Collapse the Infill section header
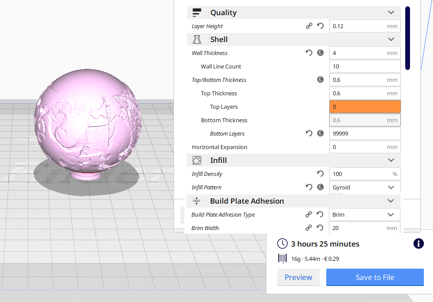The height and width of the screenshot is (302, 433). click(x=391, y=160)
